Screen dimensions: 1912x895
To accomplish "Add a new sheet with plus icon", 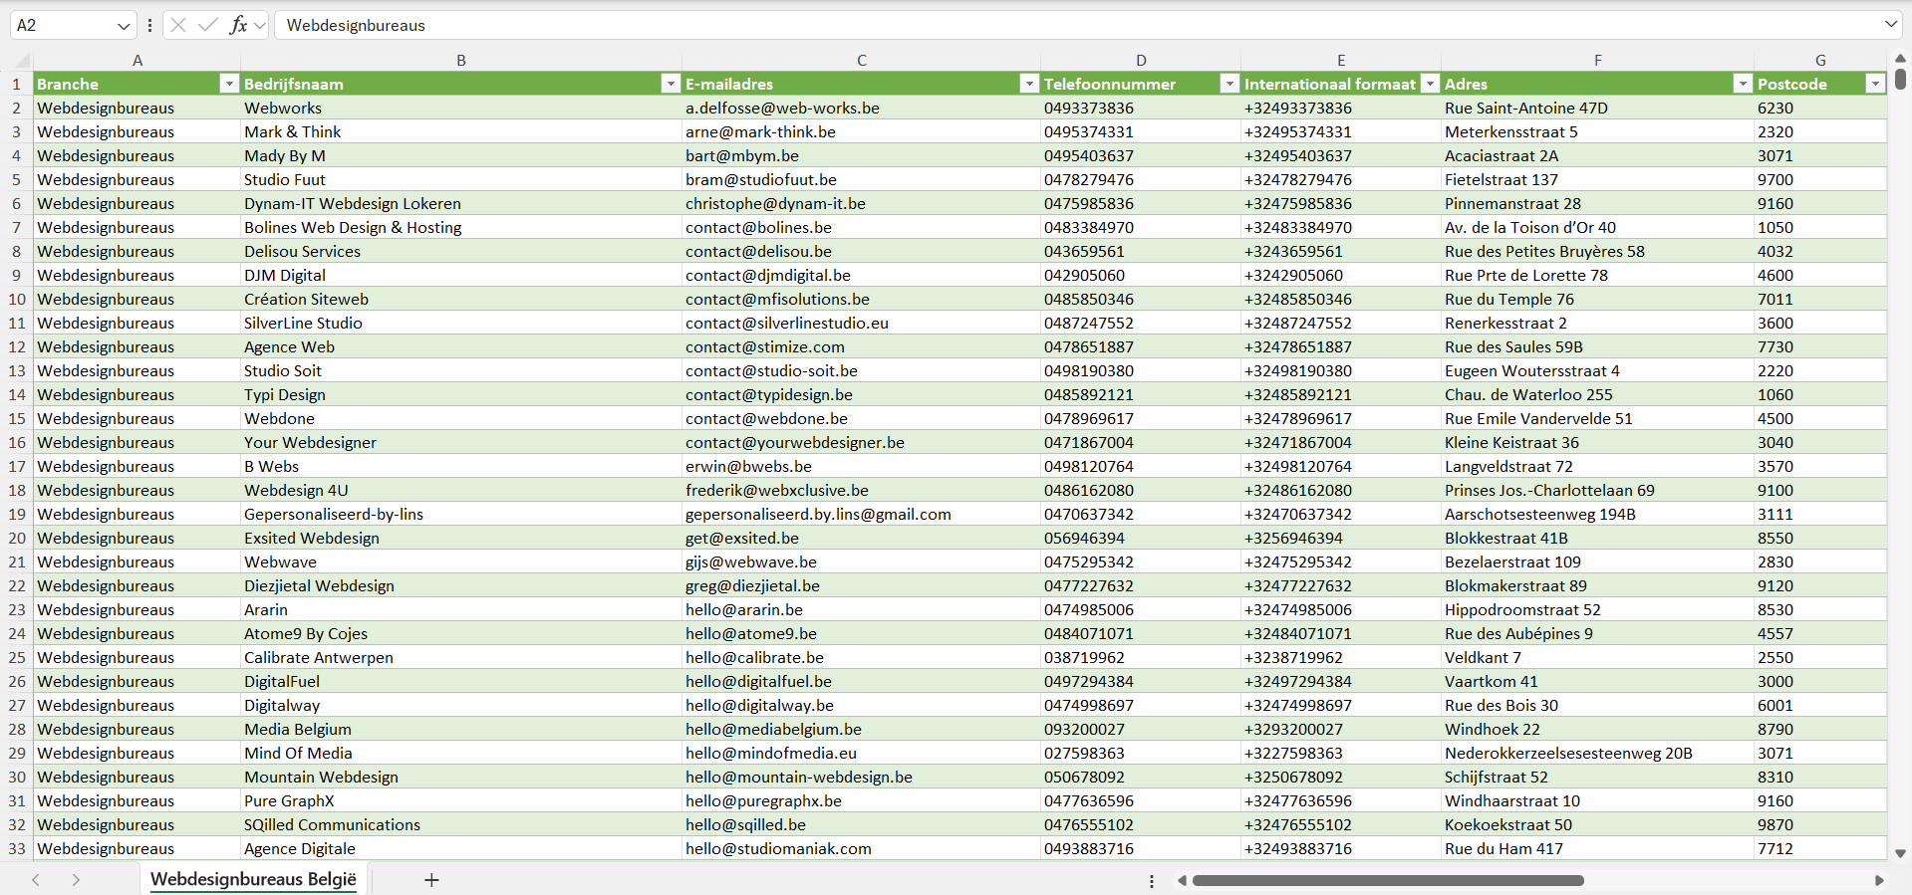I will point(431,880).
